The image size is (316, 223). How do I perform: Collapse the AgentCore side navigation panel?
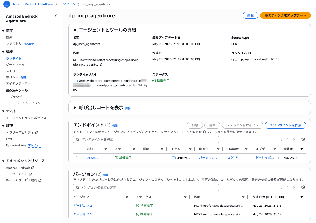(56, 16)
